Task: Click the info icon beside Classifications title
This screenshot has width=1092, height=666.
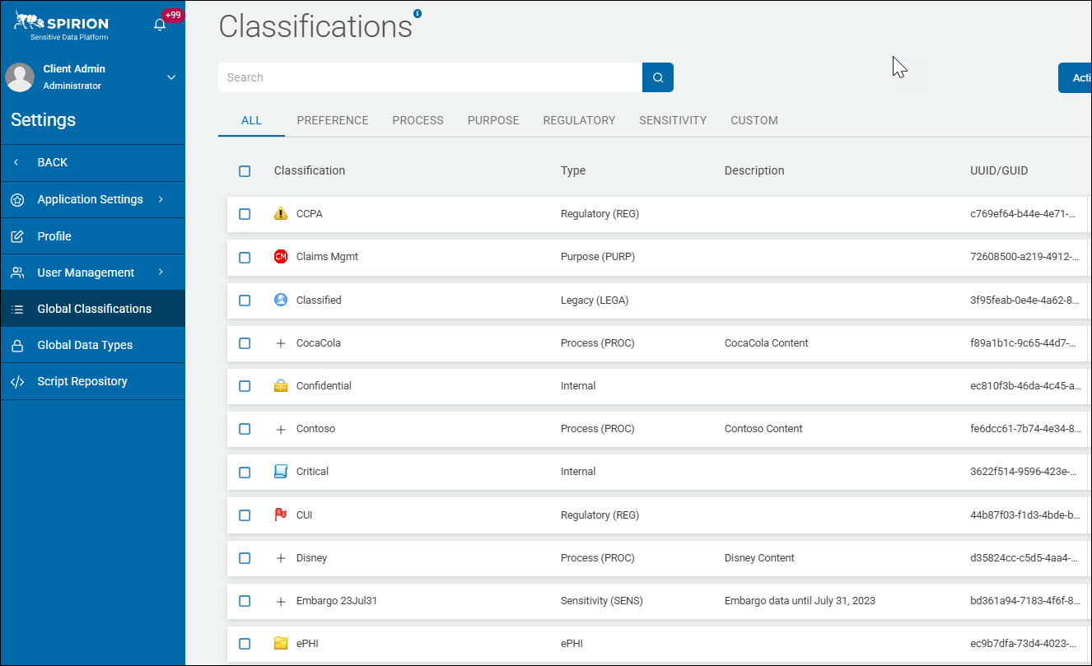Action: tap(418, 13)
